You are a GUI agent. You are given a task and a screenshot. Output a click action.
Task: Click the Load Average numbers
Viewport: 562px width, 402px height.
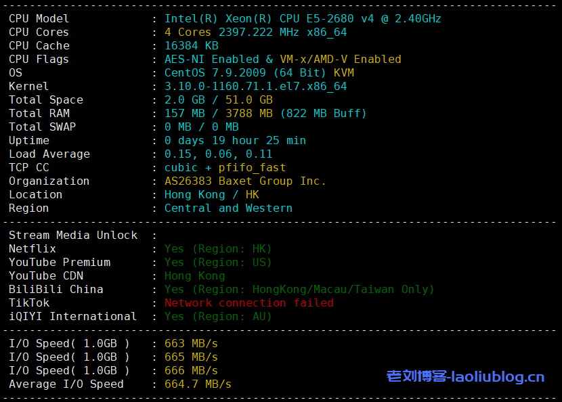218,154
